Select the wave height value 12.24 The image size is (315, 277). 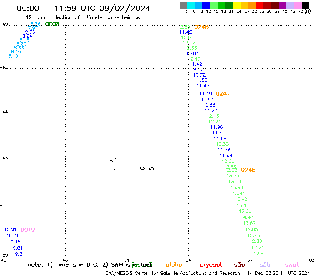pyautogui.click(x=215, y=121)
